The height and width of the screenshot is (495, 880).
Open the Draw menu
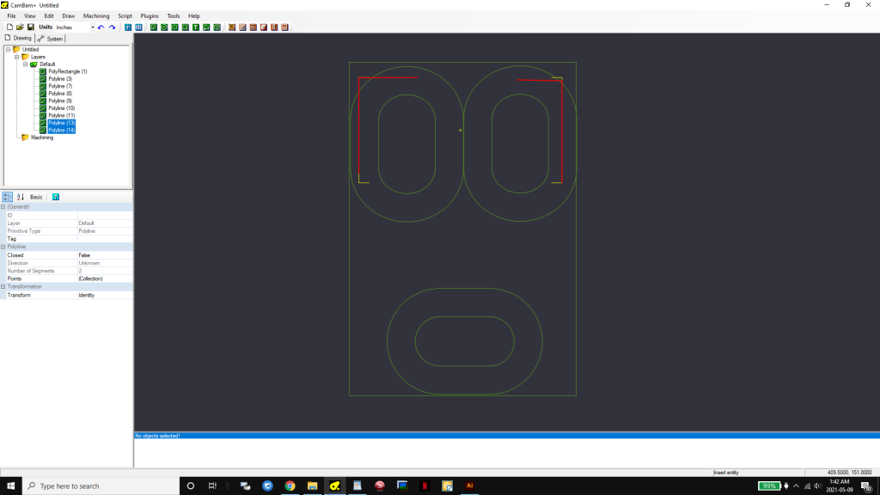pyautogui.click(x=68, y=15)
